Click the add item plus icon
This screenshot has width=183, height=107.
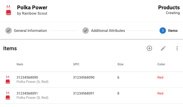(x=149, y=48)
